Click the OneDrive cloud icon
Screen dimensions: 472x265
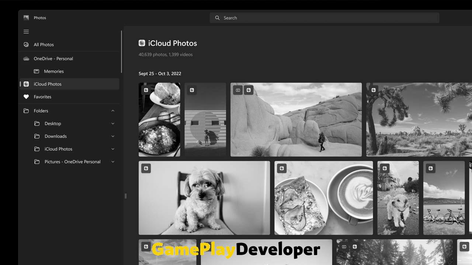tap(26, 59)
